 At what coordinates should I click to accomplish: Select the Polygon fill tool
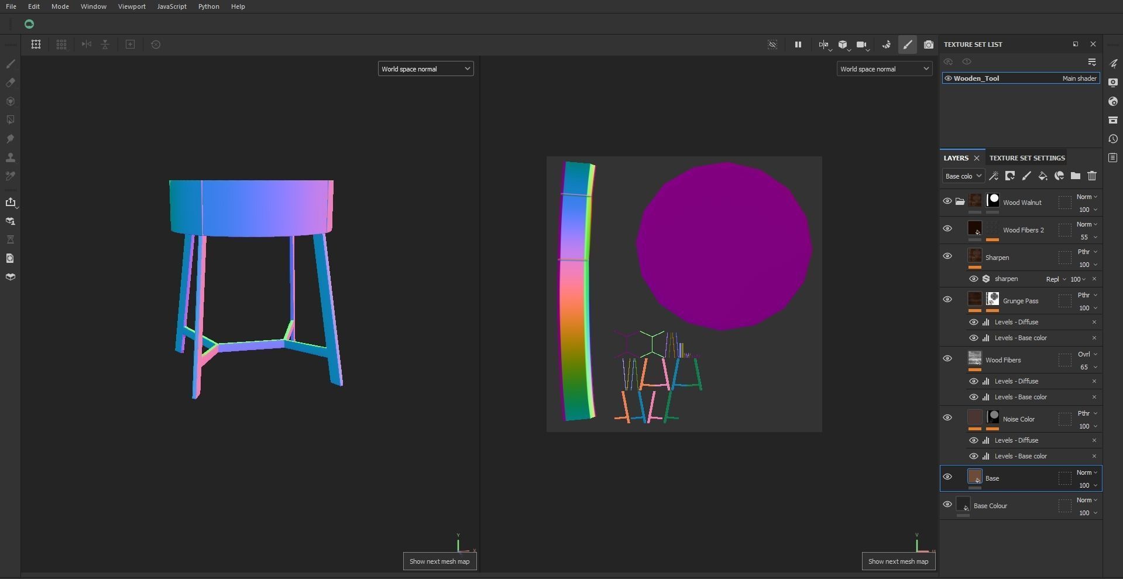pos(11,120)
